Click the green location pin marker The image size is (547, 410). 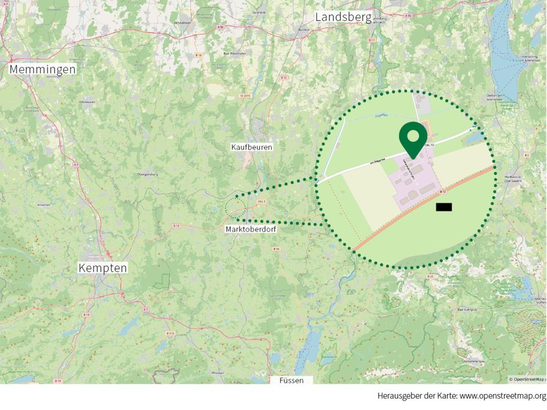[413, 140]
